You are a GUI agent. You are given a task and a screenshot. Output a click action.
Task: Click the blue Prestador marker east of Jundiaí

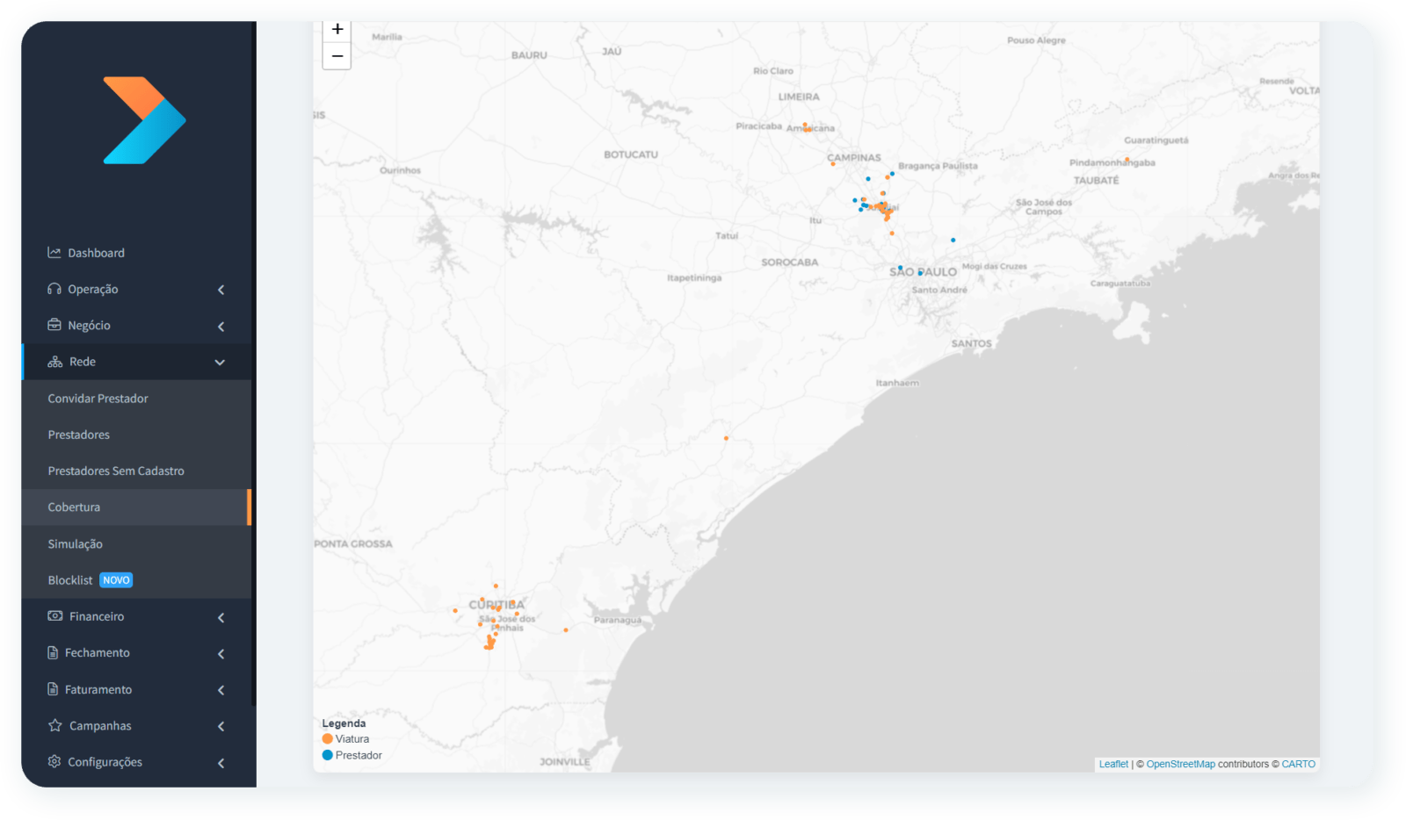pos(953,240)
